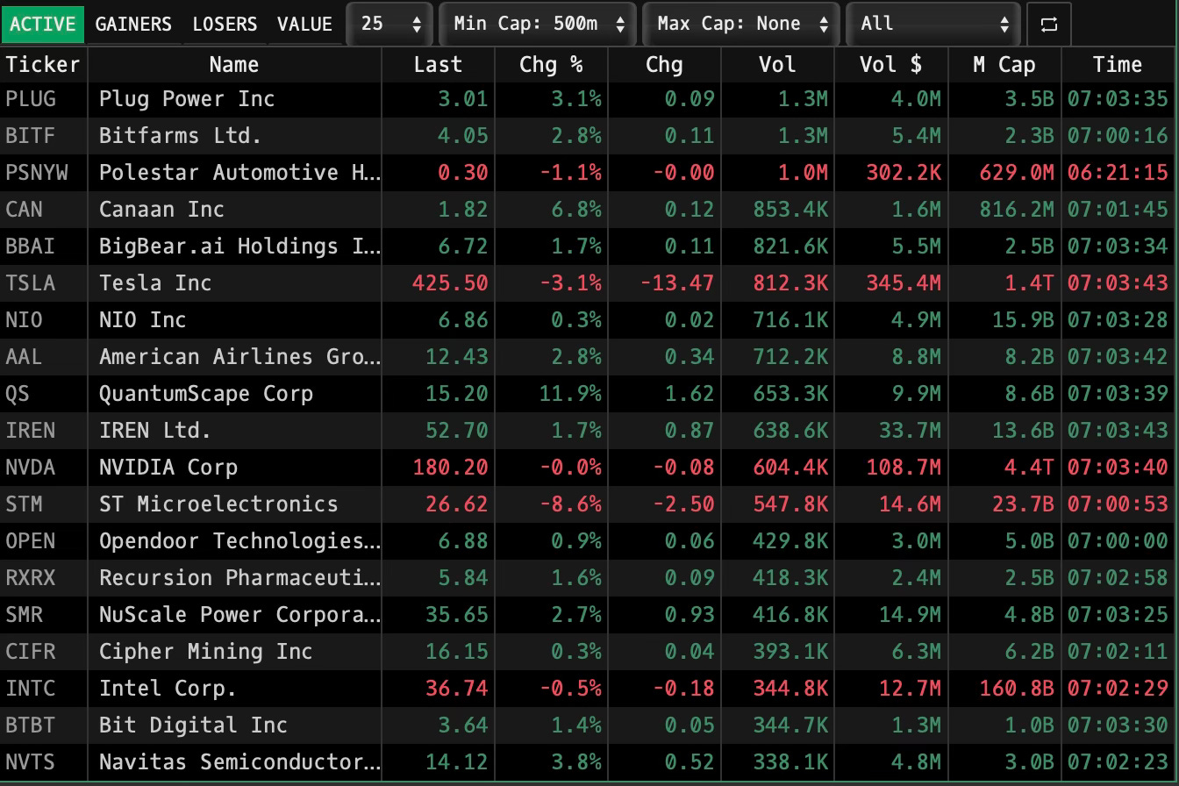Viewport: 1179px width, 786px height.
Task: Sort by the Vol column header
Action: click(x=777, y=65)
